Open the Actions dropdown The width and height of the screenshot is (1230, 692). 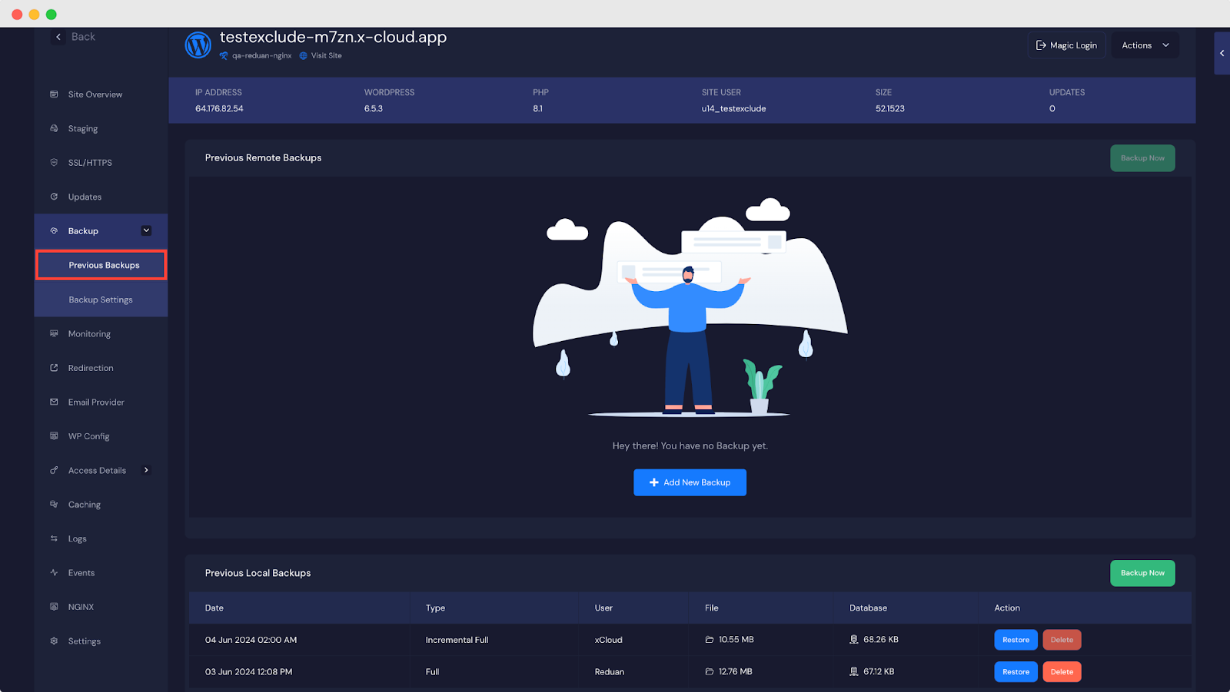(x=1144, y=45)
